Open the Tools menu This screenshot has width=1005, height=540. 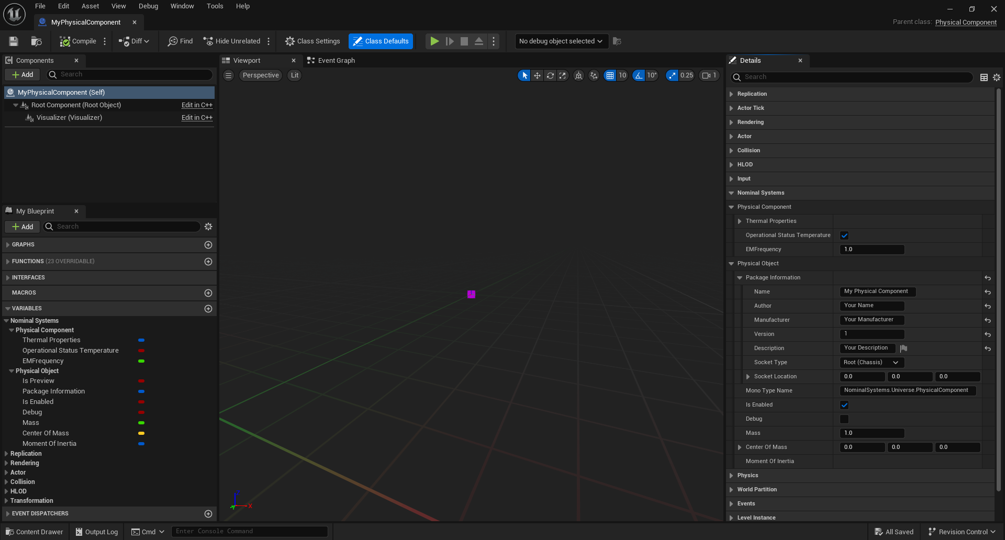(215, 6)
